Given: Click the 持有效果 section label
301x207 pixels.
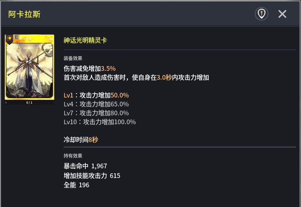Looking at the screenshot, I should pyautogui.click(x=73, y=156).
